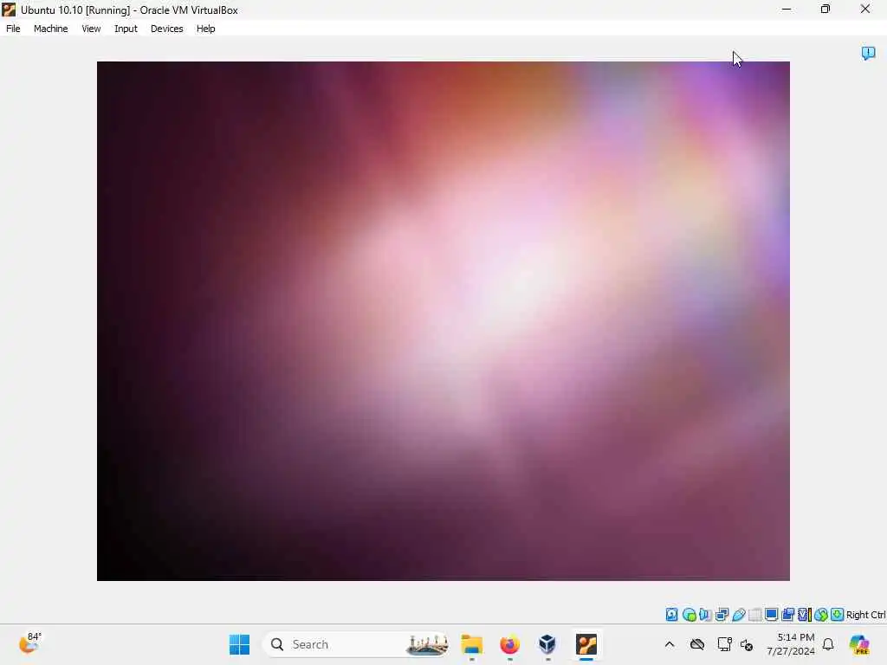Click the VirtualBox notification center icon
This screenshot has height=665, width=887.
click(x=868, y=53)
